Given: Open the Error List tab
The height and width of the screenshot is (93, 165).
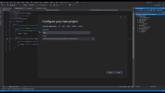Looking at the screenshot, I should pyautogui.click(x=4, y=89).
